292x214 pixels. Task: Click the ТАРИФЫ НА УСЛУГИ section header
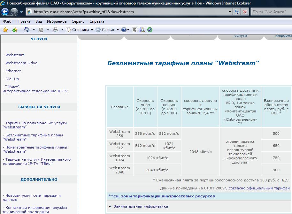pos(39,107)
